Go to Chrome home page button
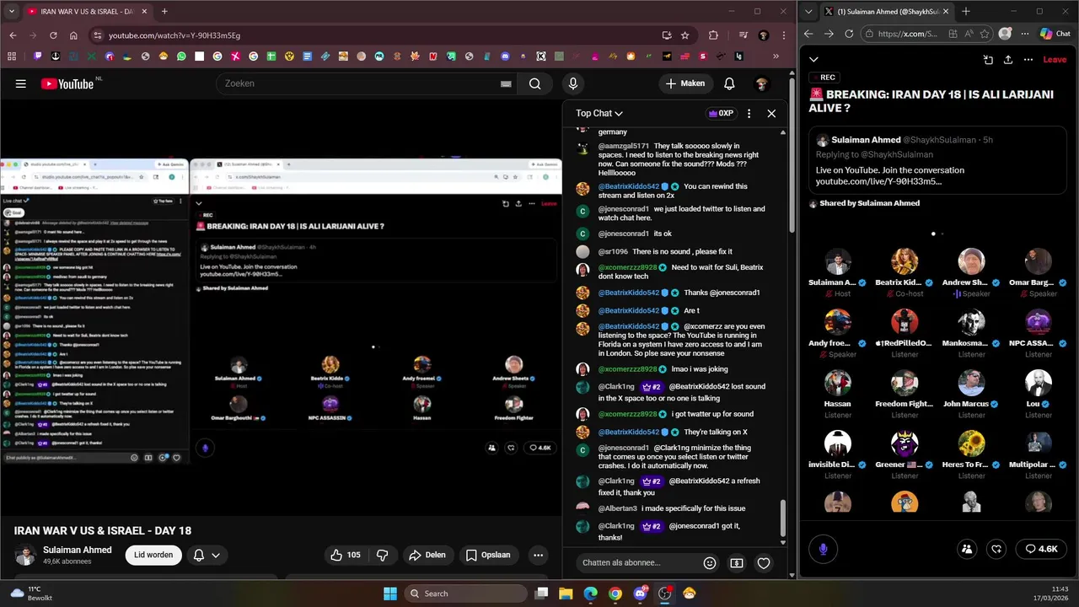Viewport: 1079px width, 607px height. pos(73,35)
